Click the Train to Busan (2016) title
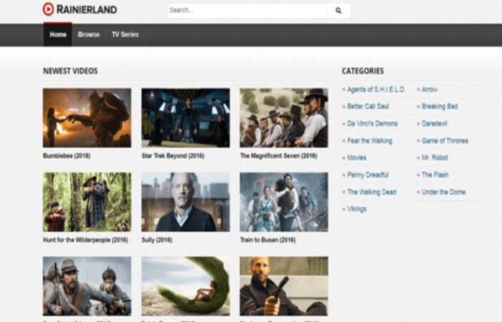The width and height of the screenshot is (502, 322). coord(268,240)
